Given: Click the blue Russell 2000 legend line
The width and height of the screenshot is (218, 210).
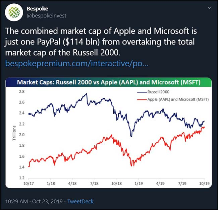Looking at the screenshot, I should coord(142,92).
